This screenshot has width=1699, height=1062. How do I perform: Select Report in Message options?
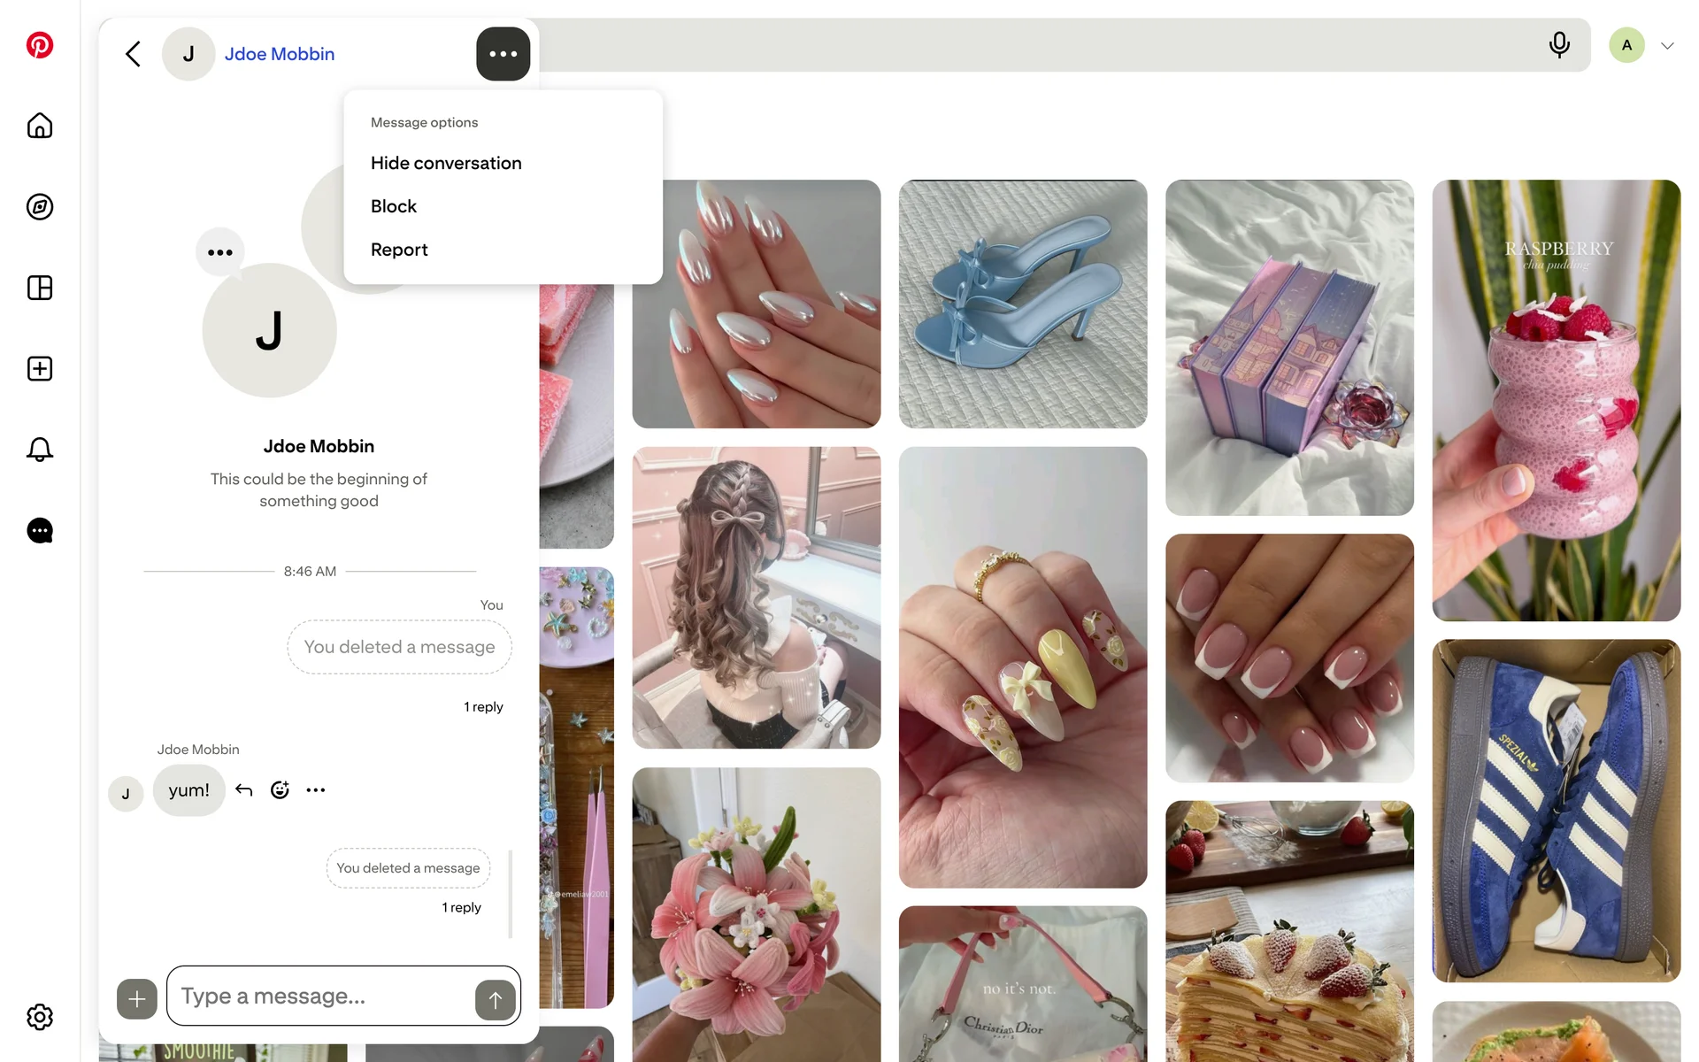coord(399,250)
